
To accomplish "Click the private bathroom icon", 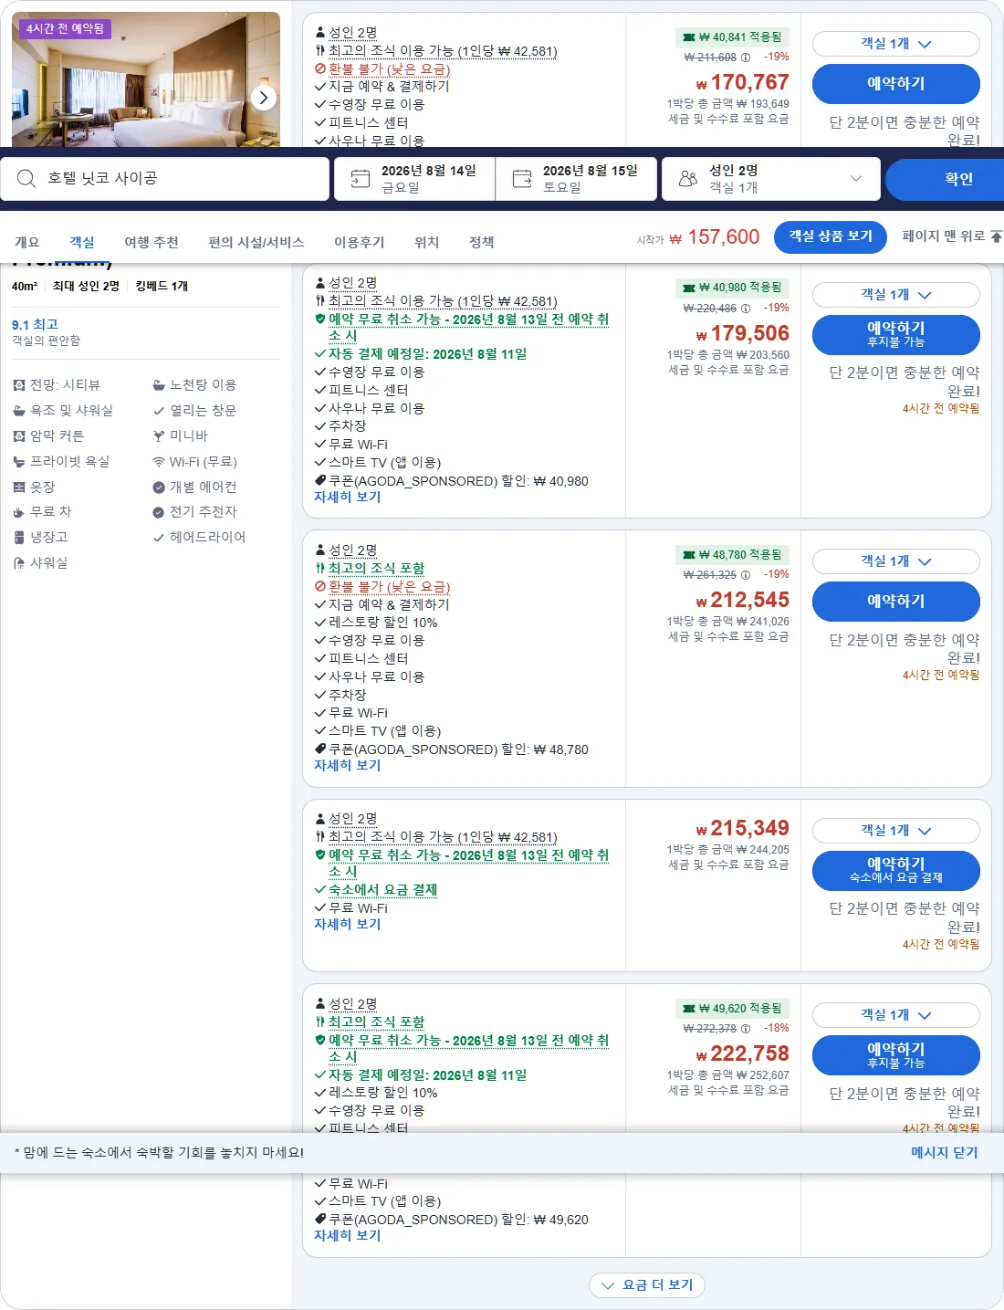I will tap(19, 462).
